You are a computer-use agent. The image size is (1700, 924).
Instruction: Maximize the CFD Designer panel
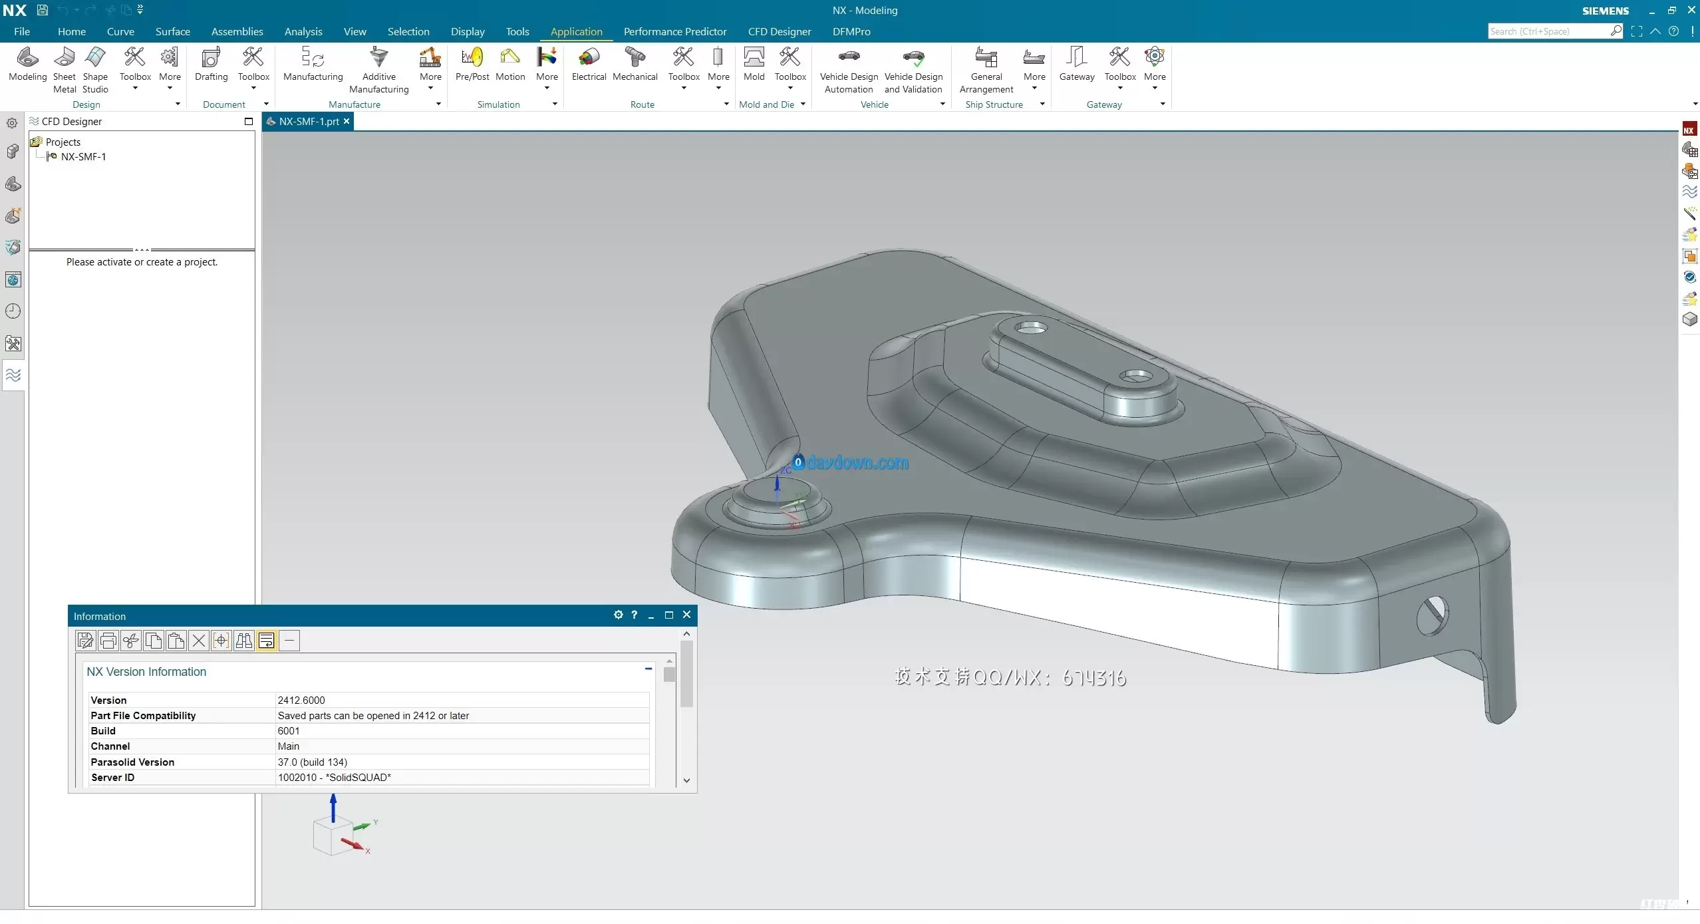249,121
